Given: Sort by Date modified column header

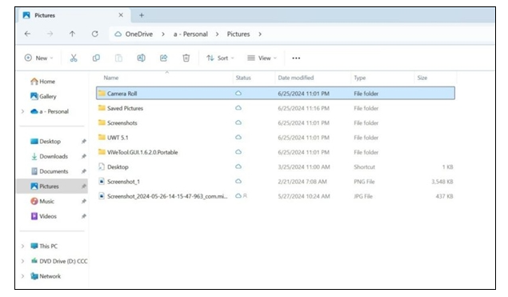Looking at the screenshot, I should 296,78.
